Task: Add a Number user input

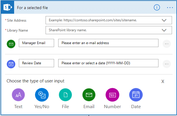Action: coord(112,95)
